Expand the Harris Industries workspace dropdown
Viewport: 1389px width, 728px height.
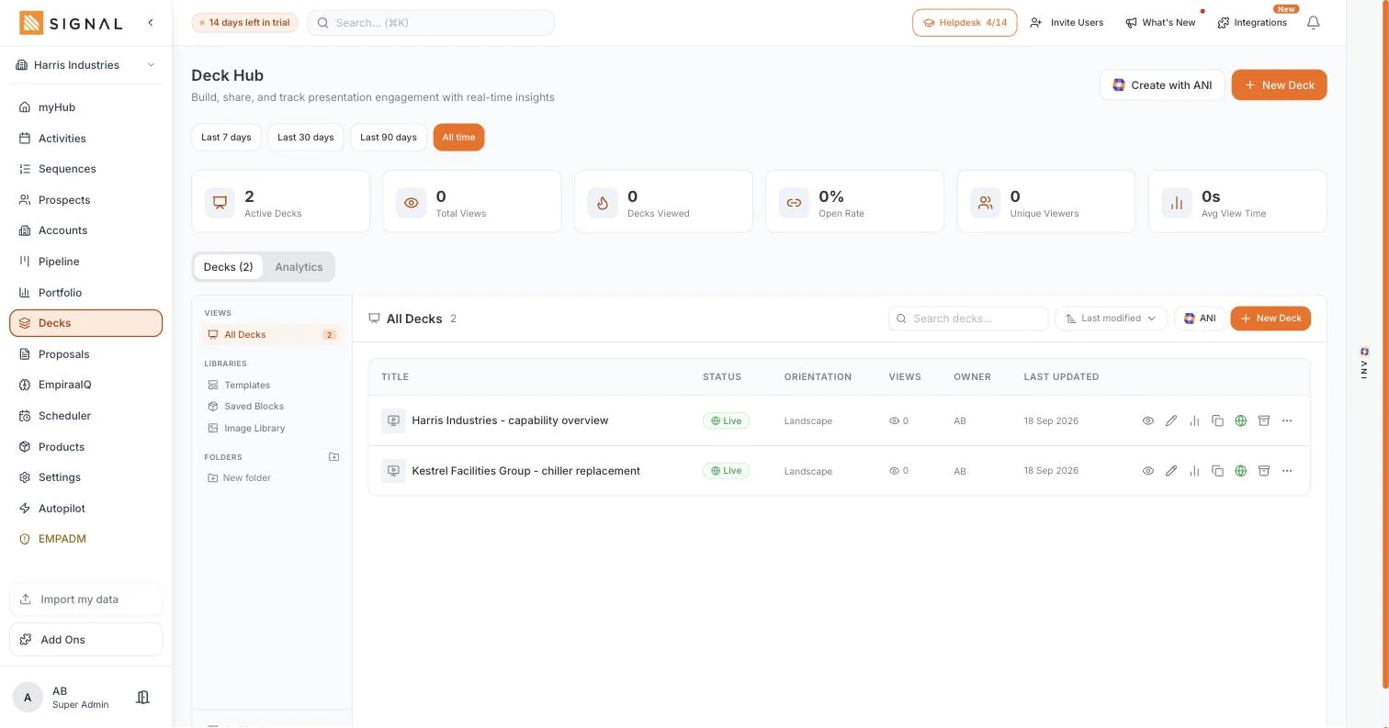[x=86, y=65]
